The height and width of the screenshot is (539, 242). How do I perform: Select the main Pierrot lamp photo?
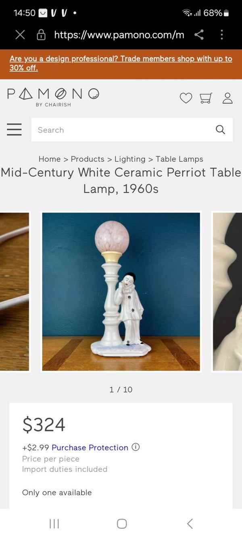(121, 292)
